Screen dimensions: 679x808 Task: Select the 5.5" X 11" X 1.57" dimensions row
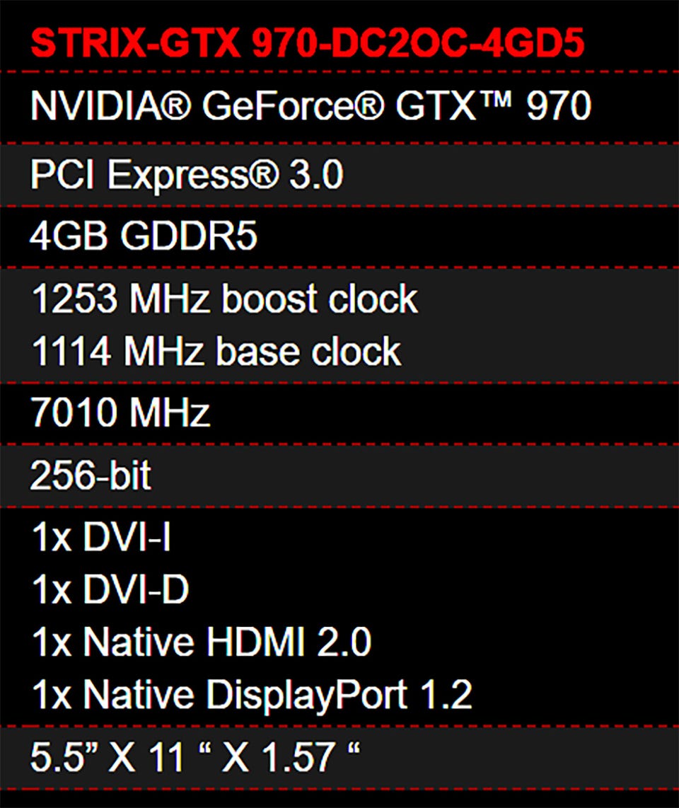[195, 757]
